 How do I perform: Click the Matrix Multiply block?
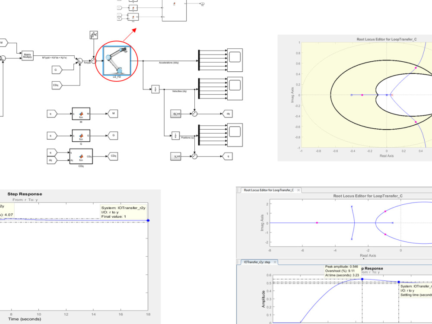pos(28,55)
